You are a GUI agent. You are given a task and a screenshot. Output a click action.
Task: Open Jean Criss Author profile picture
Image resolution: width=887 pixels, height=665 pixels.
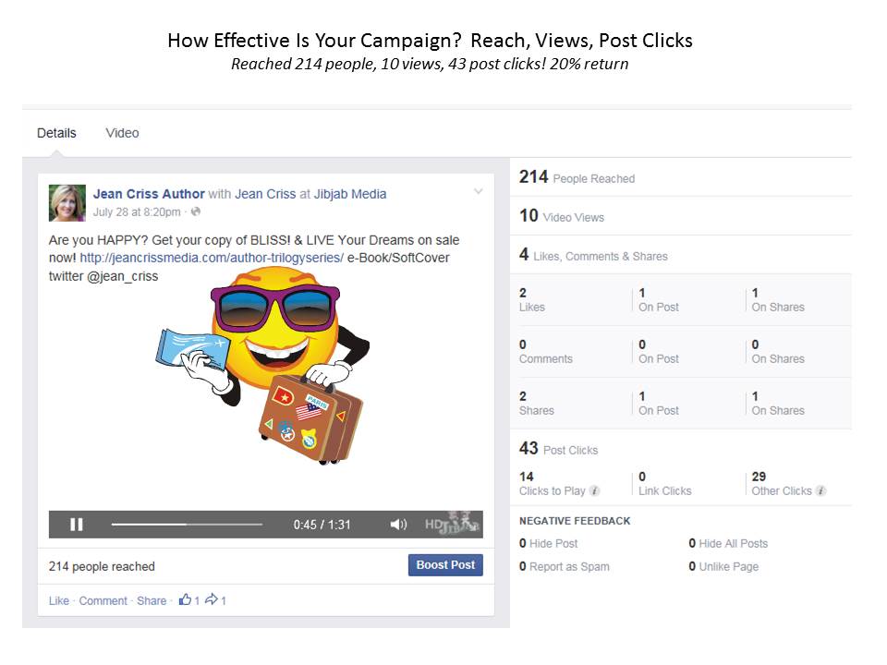(67, 203)
